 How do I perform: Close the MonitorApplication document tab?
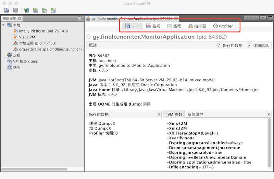176,18
